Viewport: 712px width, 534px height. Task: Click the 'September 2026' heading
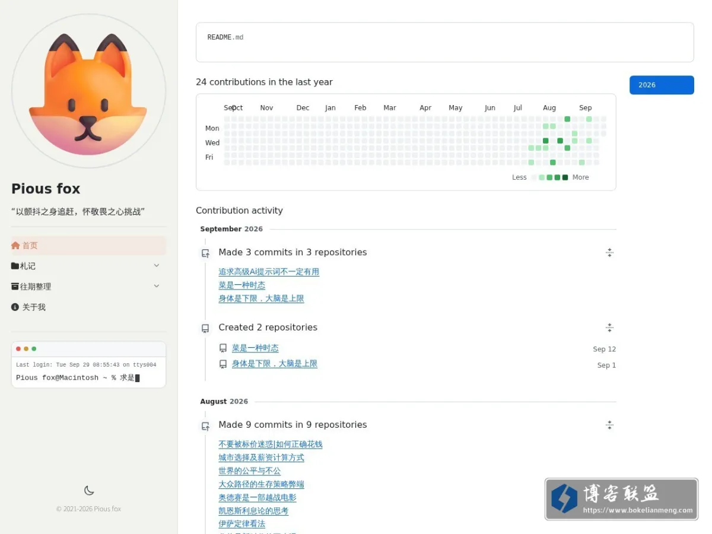pyautogui.click(x=231, y=229)
